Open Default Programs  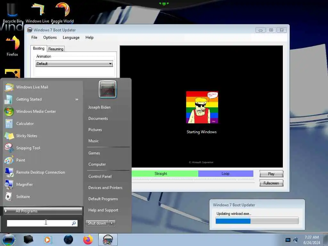click(x=103, y=199)
